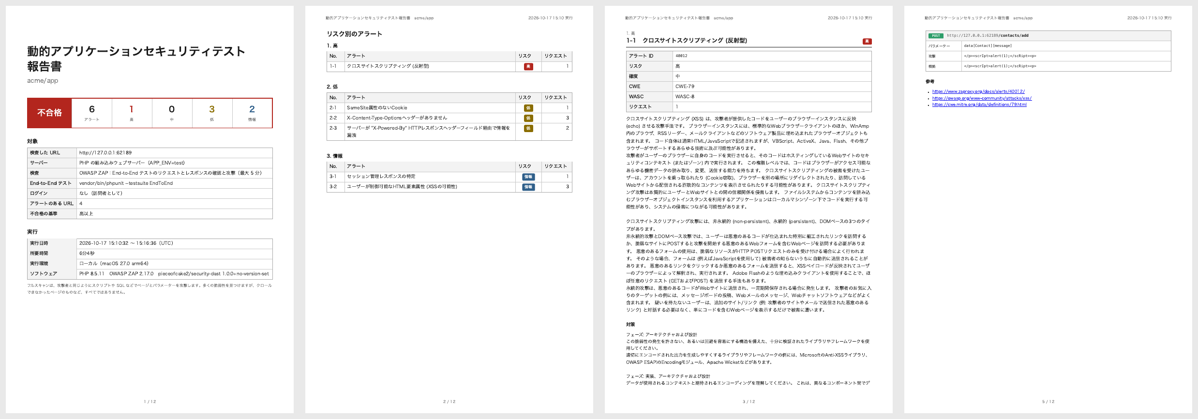Click the total alerts count 6 cell

pos(92,113)
